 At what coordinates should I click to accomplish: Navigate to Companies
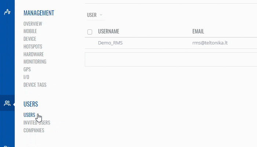[x=34, y=130]
